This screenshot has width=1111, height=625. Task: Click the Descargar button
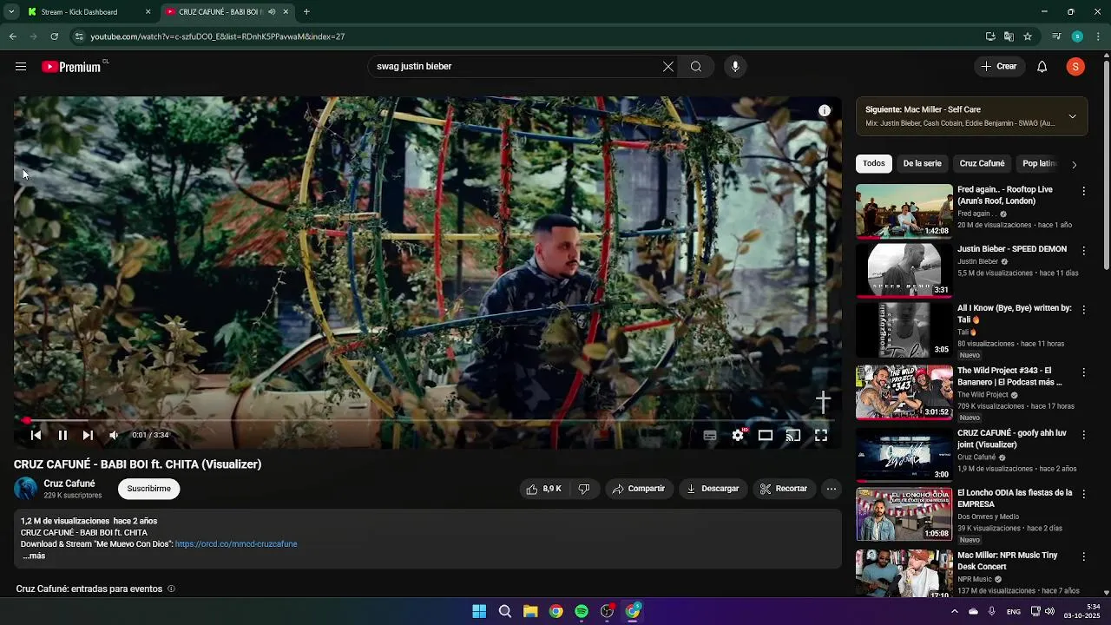(x=713, y=489)
